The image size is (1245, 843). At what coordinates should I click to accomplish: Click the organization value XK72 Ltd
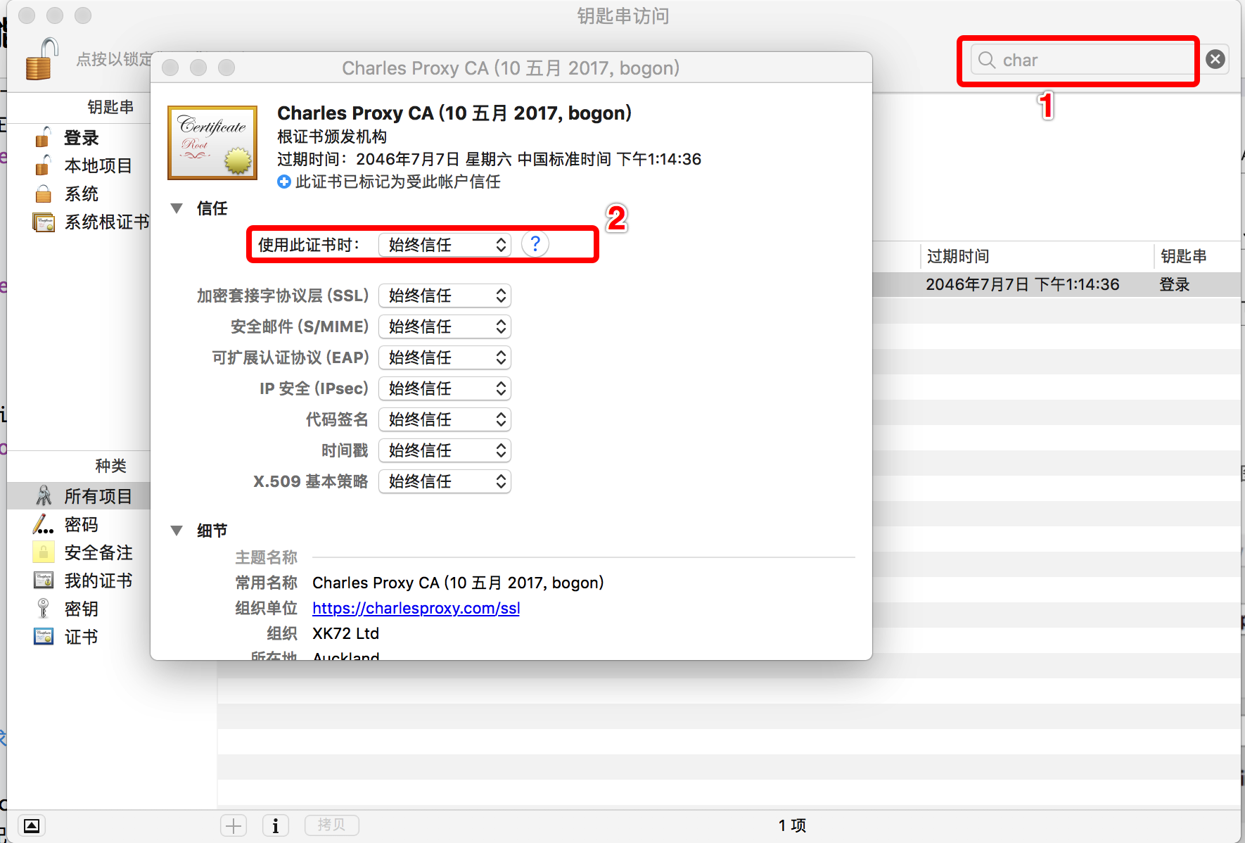pos(345,633)
